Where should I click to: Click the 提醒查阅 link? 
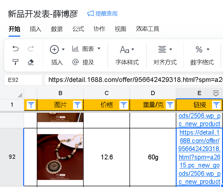[102, 13]
